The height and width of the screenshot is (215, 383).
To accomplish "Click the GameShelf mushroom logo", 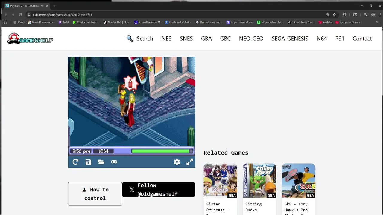I will pos(30,39).
